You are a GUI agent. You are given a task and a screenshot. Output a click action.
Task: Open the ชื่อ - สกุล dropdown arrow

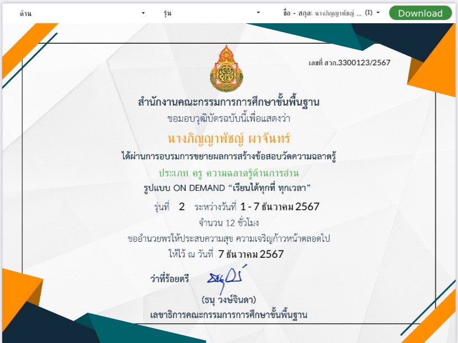[378, 13]
